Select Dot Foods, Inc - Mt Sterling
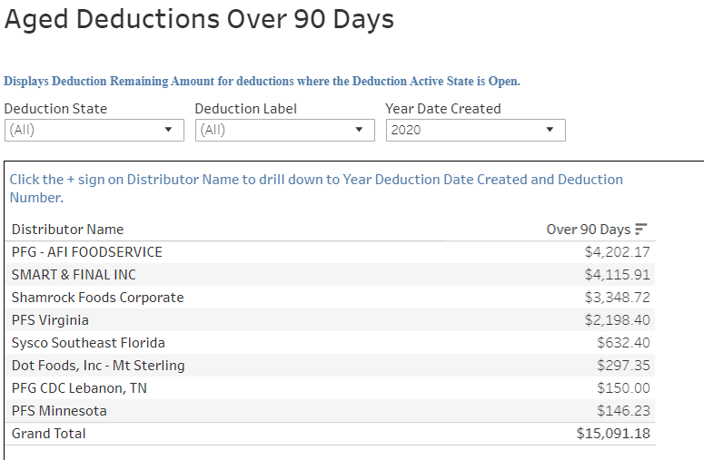Image resolution: width=704 pixels, height=460 pixels. [x=98, y=366]
